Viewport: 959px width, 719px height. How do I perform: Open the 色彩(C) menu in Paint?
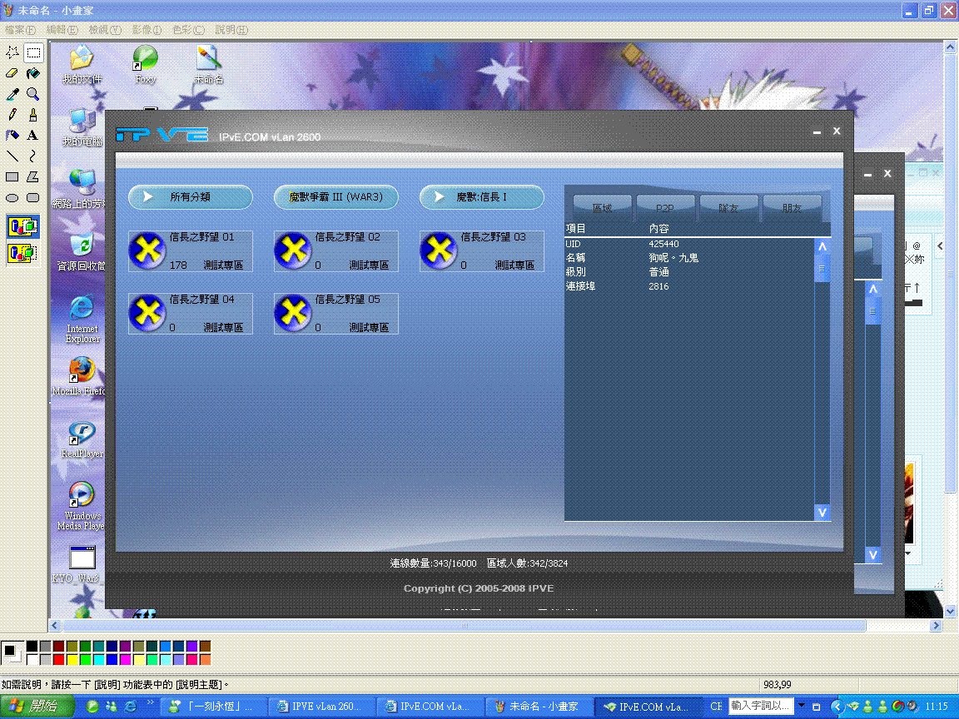188,29
